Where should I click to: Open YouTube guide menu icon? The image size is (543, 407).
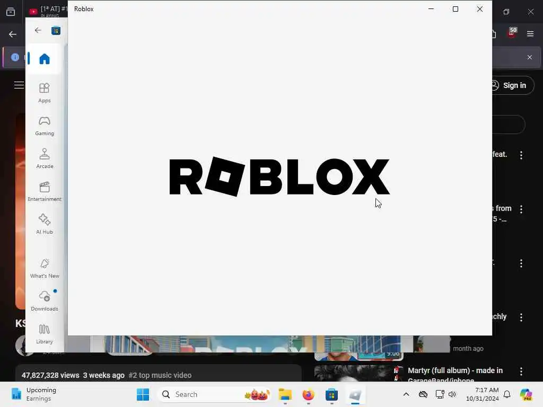(x=19, y=85)
